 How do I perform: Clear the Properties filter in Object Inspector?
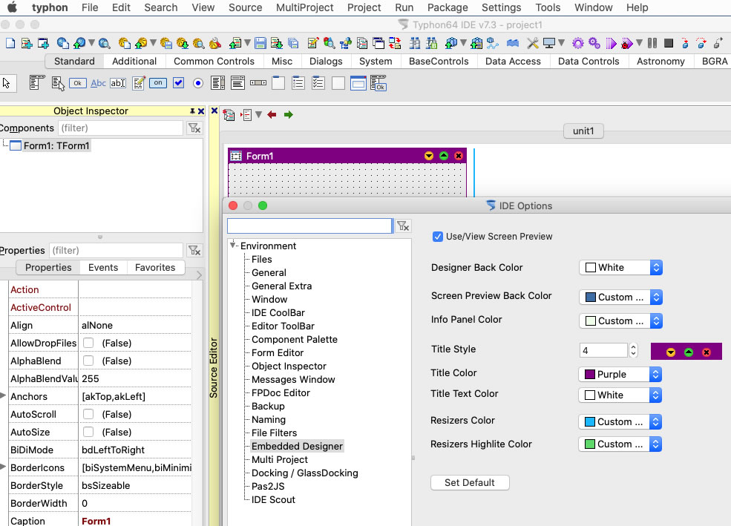pos(194,251)
